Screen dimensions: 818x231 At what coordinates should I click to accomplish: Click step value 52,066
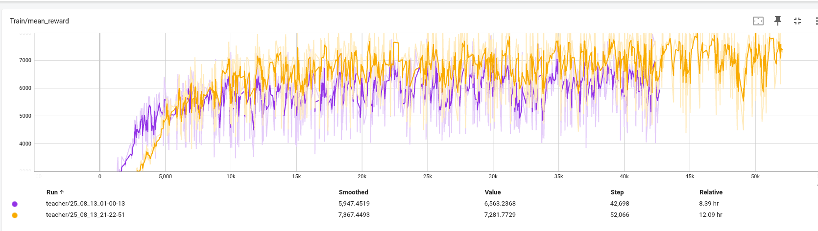click(620, 215)
